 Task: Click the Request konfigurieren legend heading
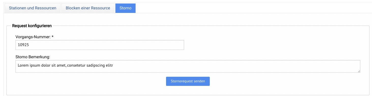pos(32,26)
